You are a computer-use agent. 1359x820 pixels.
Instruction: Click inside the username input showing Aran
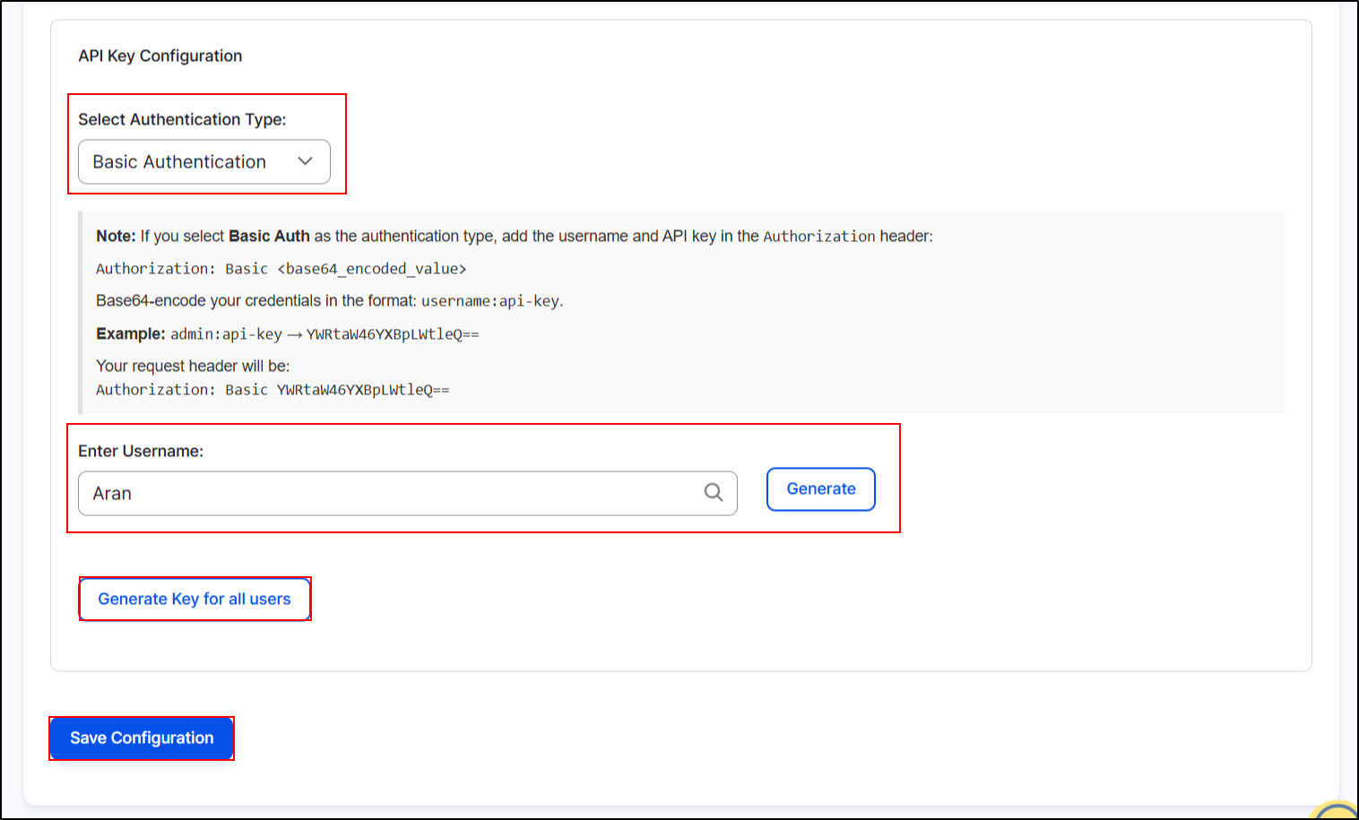click(359, 493)
